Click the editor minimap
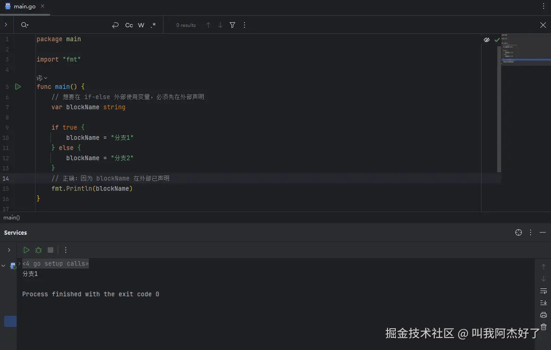551x350 pixels. [526, 49]
